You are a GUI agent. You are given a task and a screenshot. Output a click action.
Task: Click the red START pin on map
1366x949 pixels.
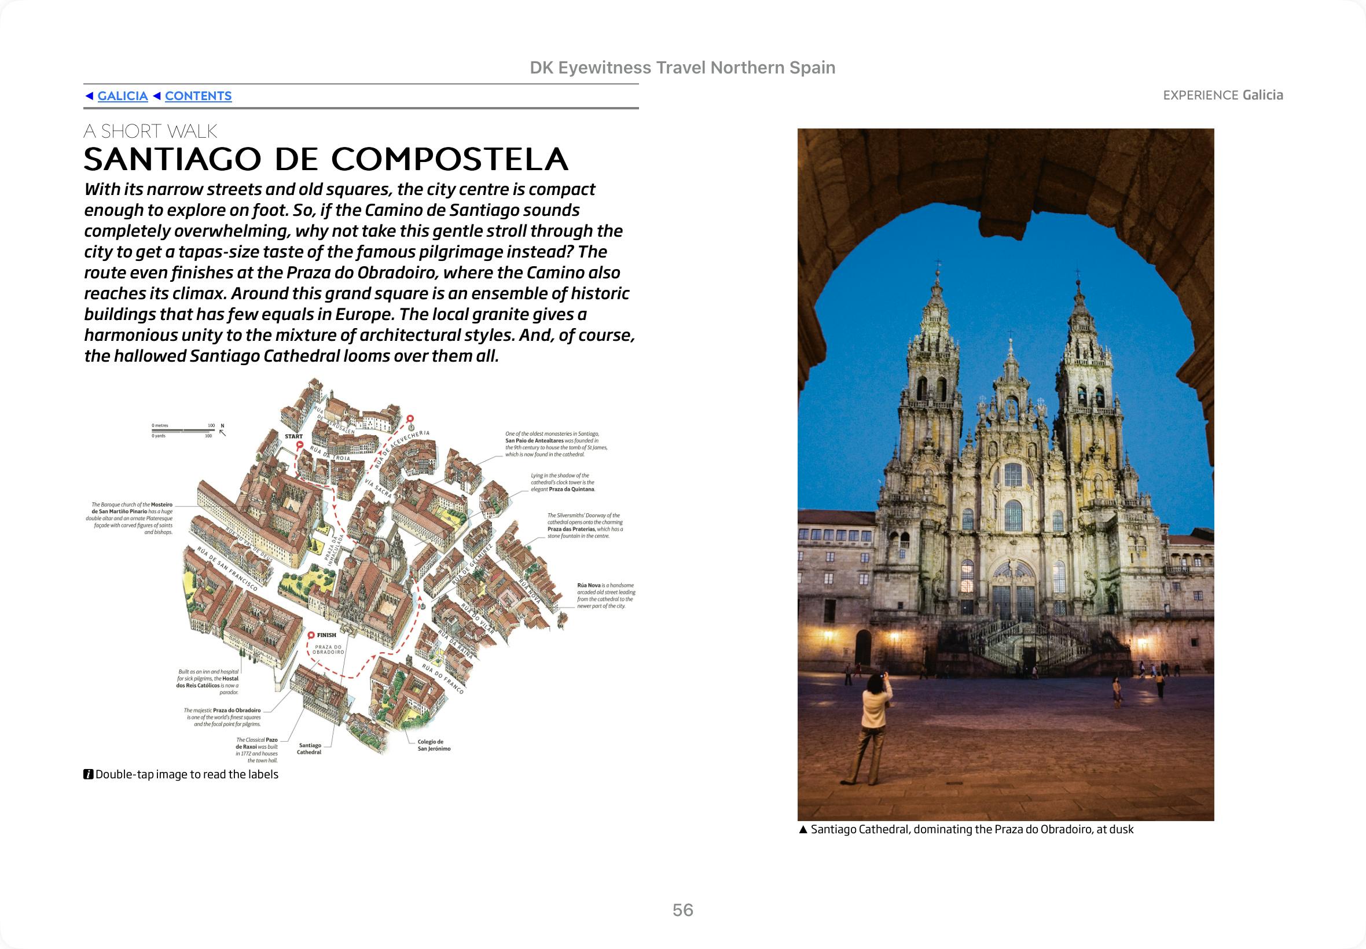[300, 446]
